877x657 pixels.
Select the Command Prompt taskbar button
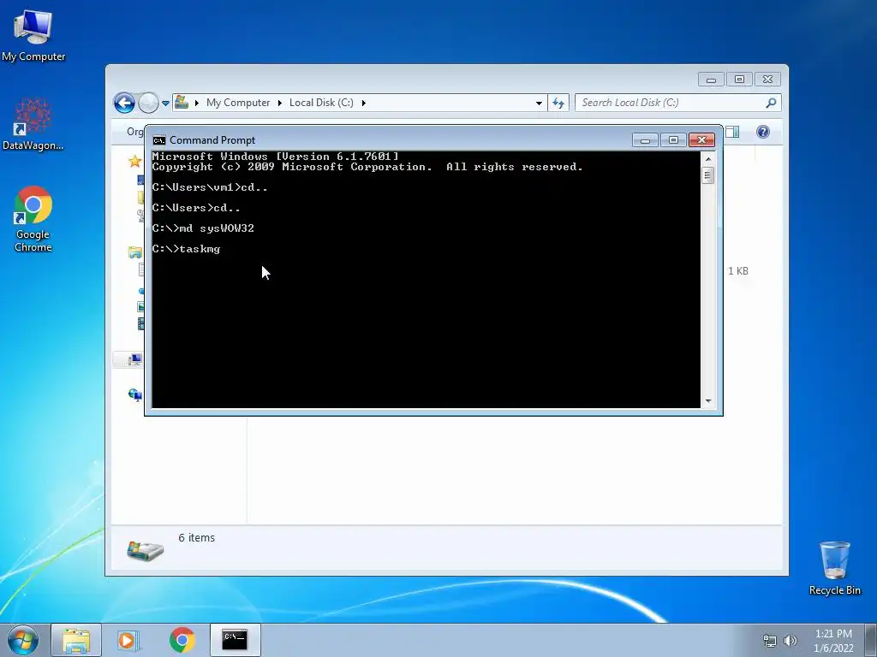[x=235, y=640]
